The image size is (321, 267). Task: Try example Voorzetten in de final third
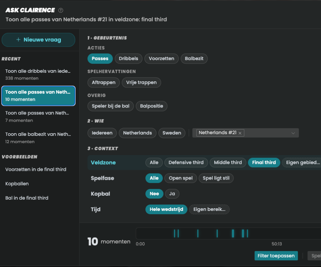pyautogui.click(x=36, y=169)
